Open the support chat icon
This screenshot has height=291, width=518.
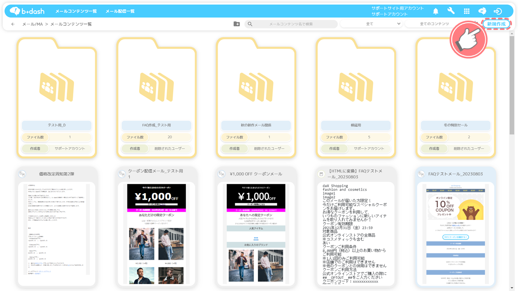coord(482,11)
